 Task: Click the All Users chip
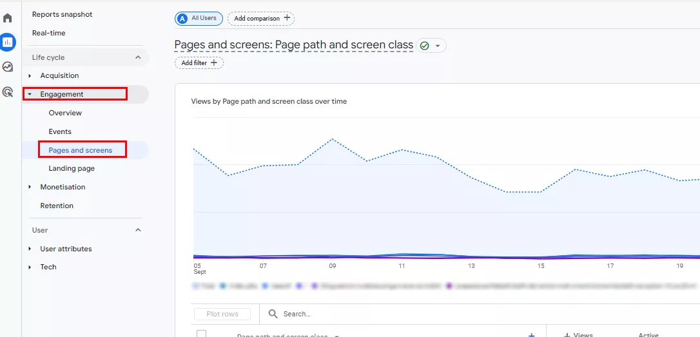[199, 18]
